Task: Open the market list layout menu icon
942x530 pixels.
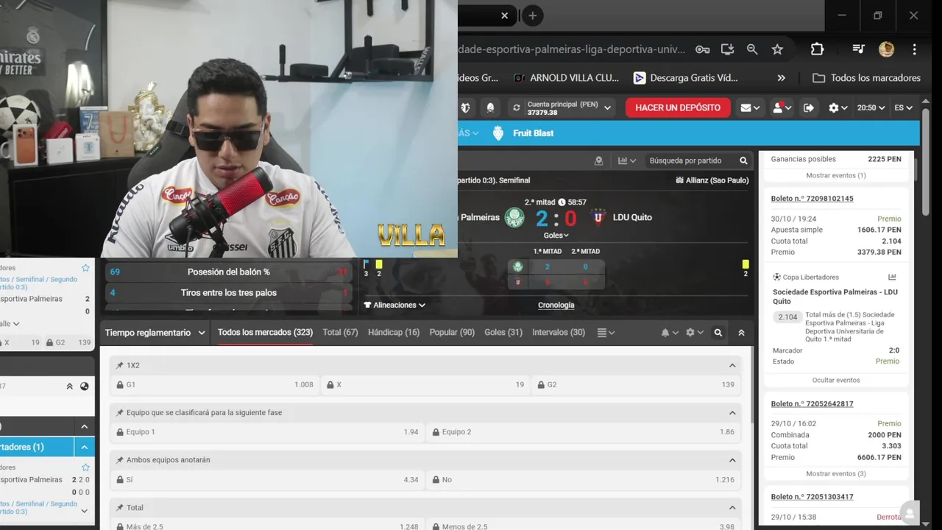Action: tap(606, 333)
